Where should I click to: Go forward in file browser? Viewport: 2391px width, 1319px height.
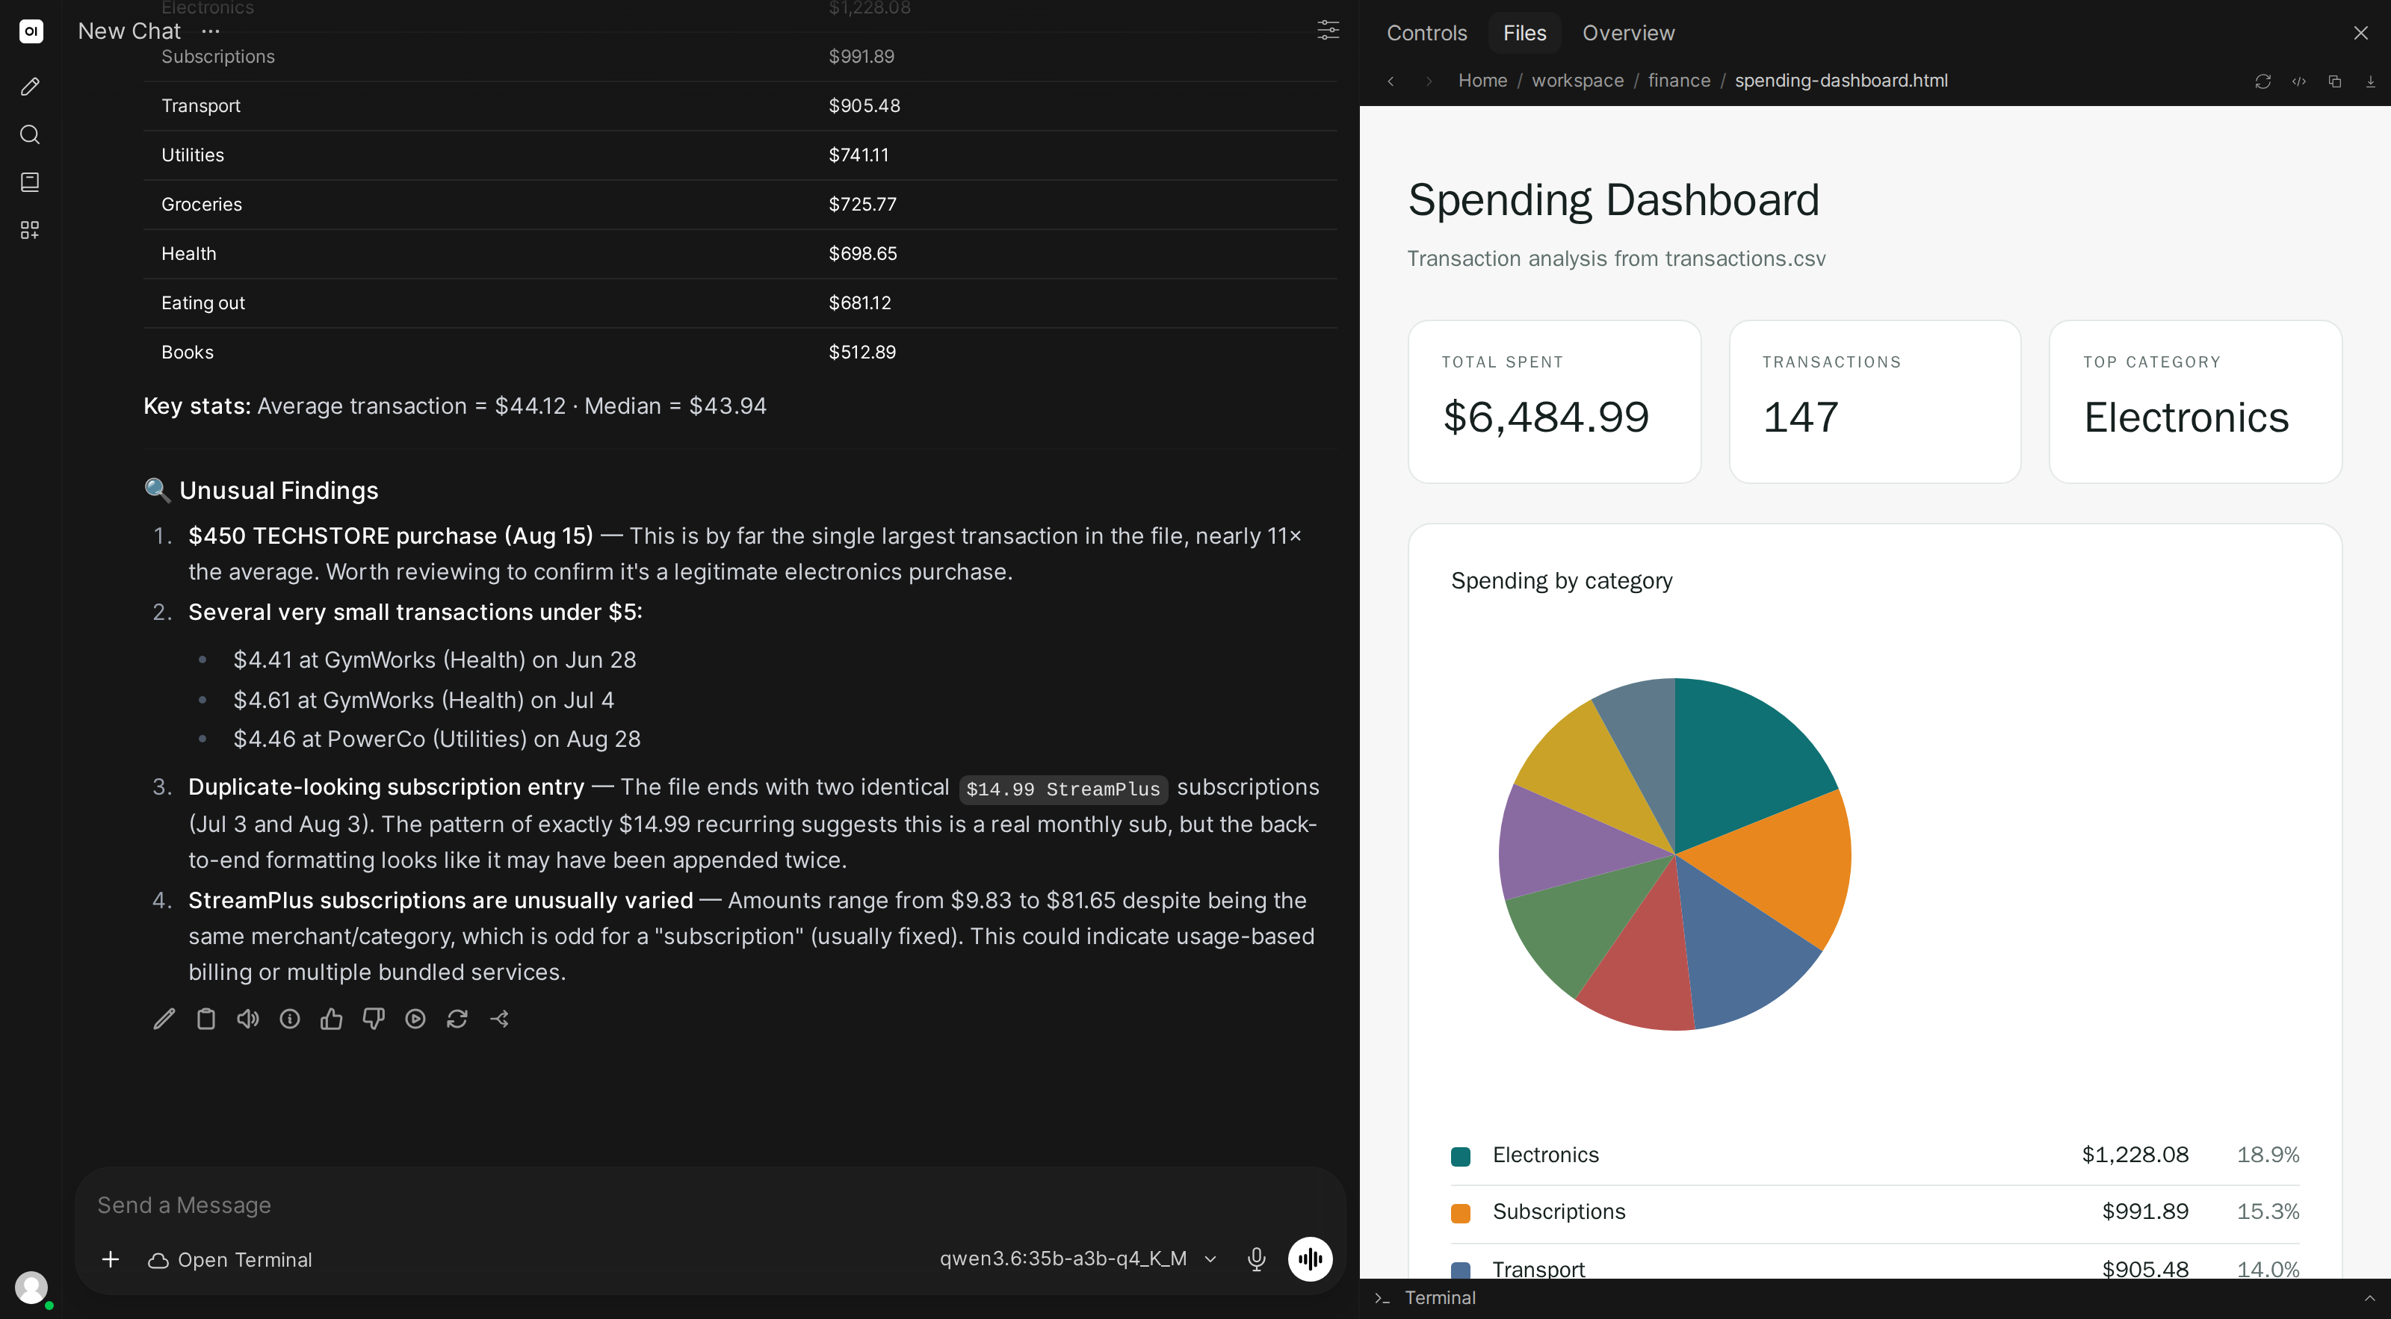point(1429,81)
